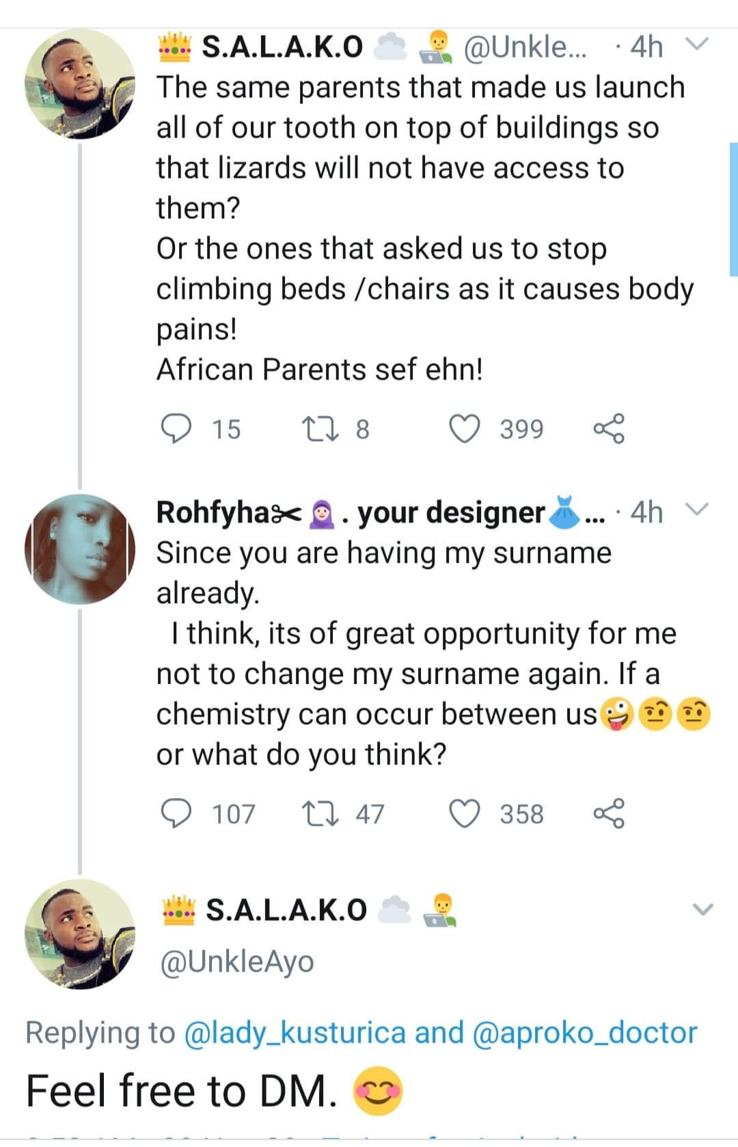Share the African Parents tweet
The height and width of the screenshot is (1147, 738).
pos(608,429)
